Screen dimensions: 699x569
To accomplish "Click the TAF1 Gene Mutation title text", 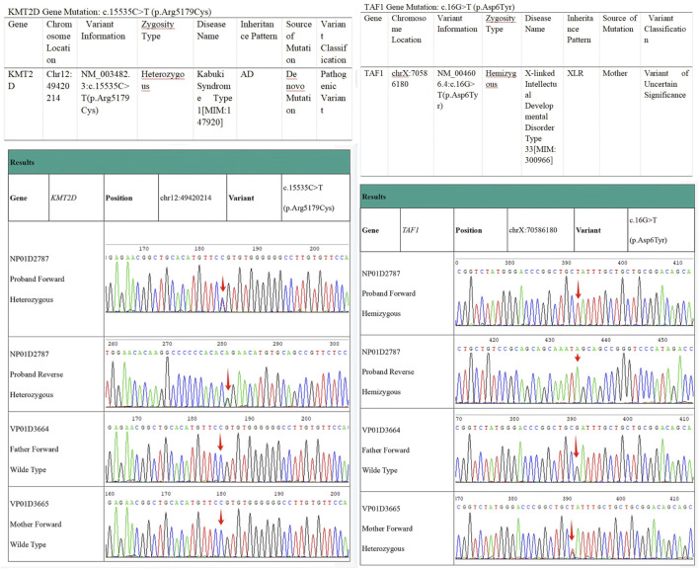I will coord(439,7).
